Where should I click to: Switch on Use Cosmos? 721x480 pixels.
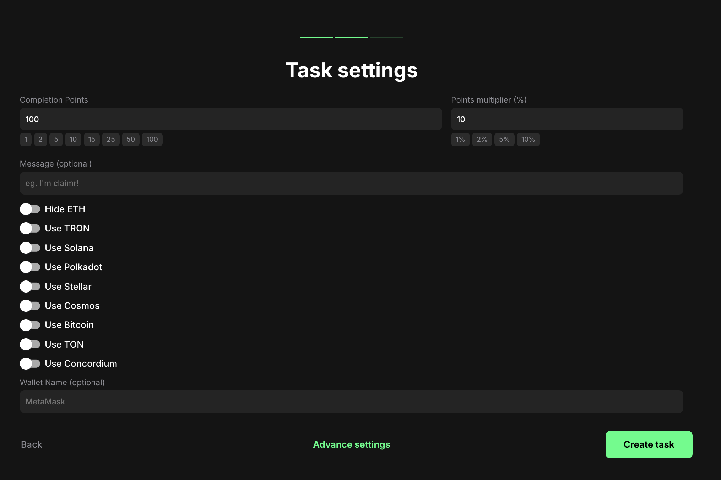30,306
